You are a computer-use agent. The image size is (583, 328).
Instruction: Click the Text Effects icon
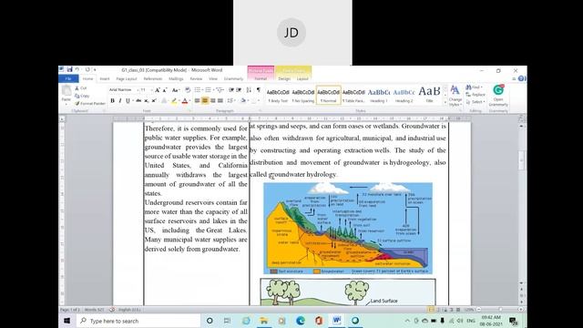tap(164, 101)
